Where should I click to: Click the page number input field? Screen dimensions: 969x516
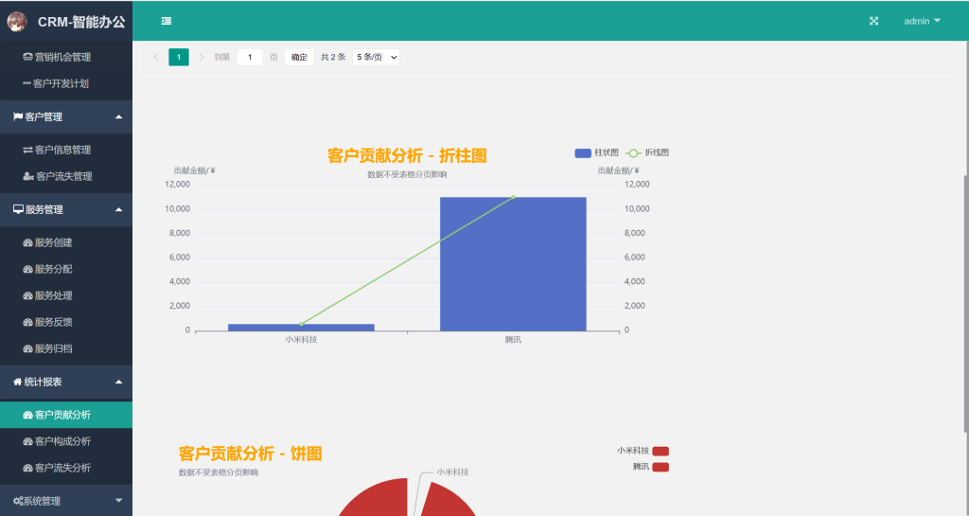tap(250, 57)
